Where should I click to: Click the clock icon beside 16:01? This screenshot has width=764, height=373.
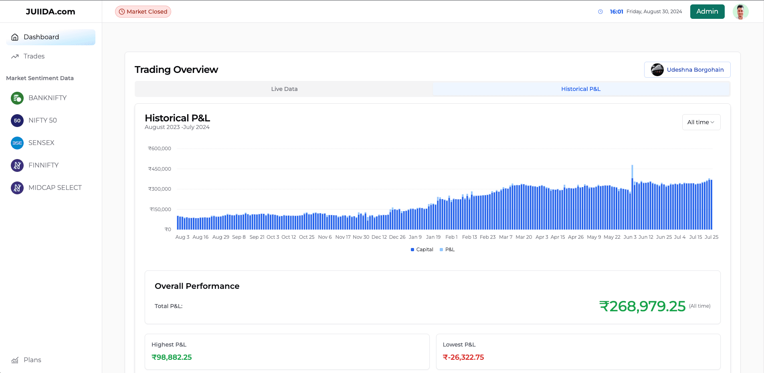click(600, 12)
